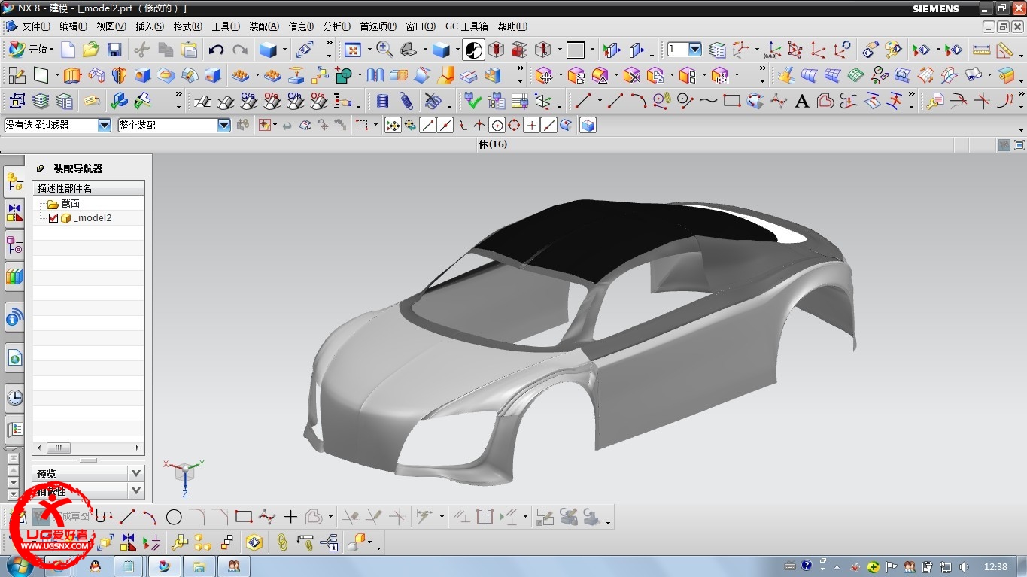
Task: Click the Mirror Assembly icon in the bottom toolbar
Action: (128, 542)
